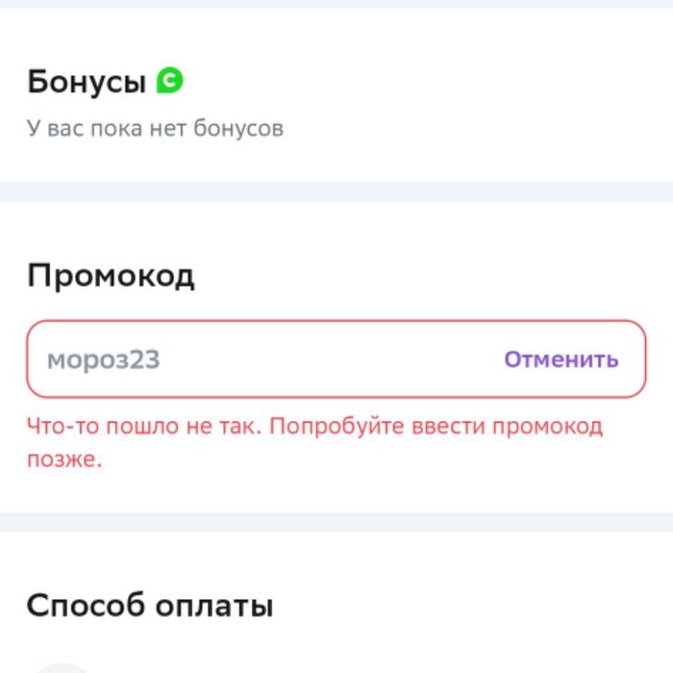Click the мороз23 text in promo field
Screen dimensions: 673x673
(x=104, y=361)
